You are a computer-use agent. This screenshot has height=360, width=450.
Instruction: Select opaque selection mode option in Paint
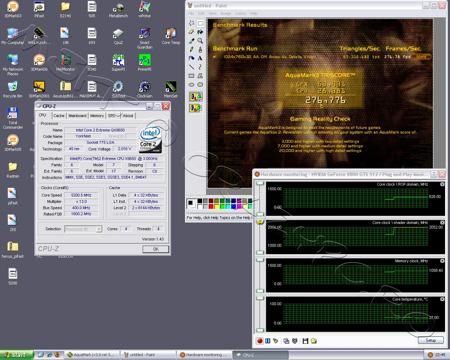pos(196,97)
